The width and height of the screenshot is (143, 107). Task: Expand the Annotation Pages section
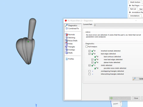pos(130,12)
